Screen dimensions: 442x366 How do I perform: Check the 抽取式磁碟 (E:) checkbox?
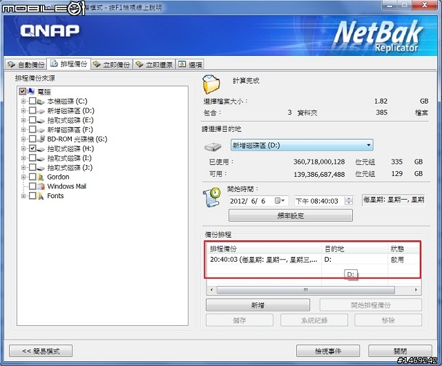pyautogui.click(x=32, y=120)
